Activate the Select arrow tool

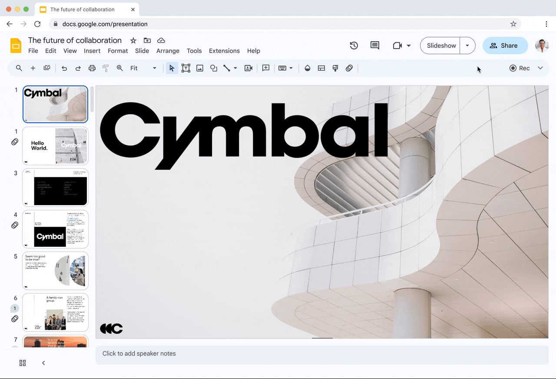pyautogui.click(x=172, y=68)
